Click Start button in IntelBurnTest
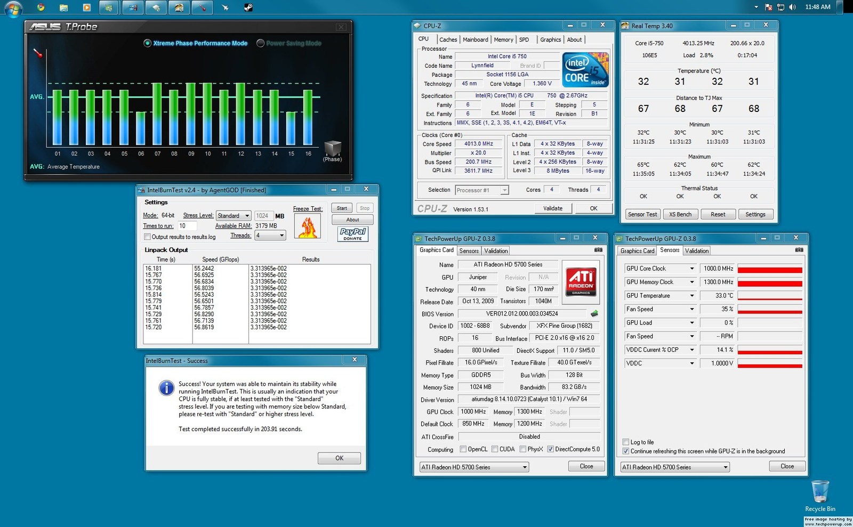853x527 pixels. pos(342,208)
